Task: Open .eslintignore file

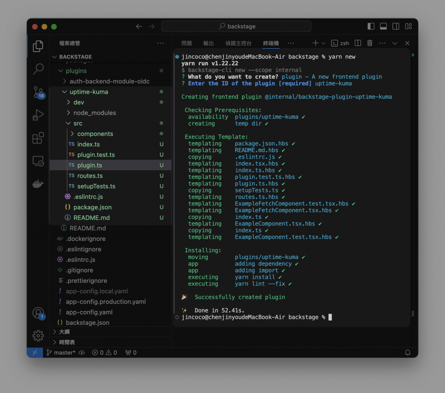Action: click(x=111, y=249)
